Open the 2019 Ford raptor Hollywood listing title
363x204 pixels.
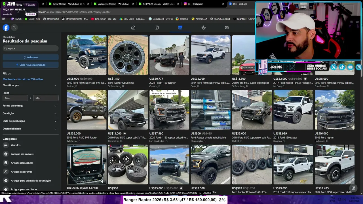(x=324, y=138)
